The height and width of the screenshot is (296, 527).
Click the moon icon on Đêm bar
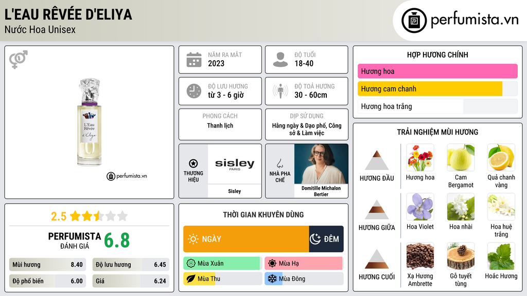315,239
